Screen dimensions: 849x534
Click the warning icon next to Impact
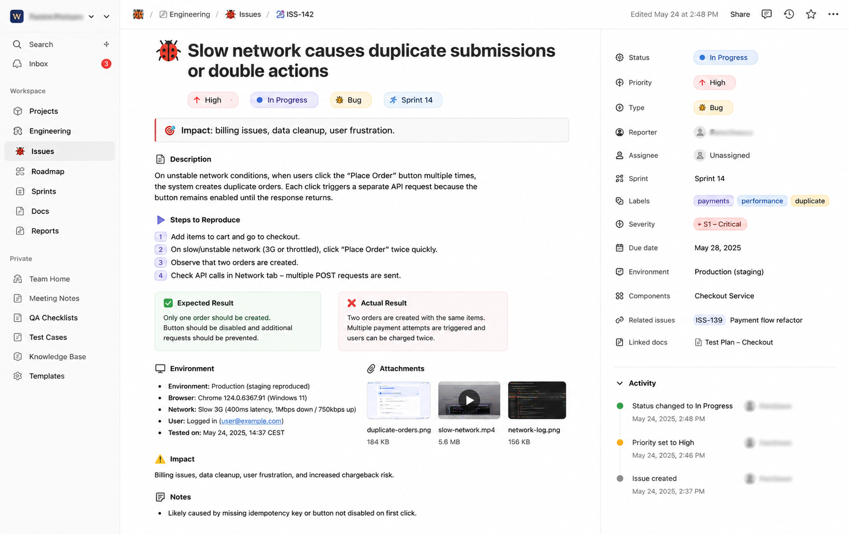click(x=160, y=459)
